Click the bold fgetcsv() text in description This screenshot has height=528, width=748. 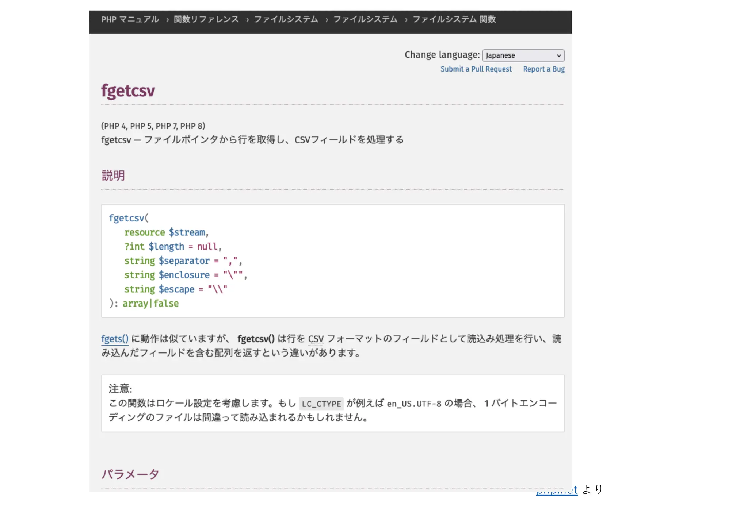pyautogui.click(x=256, y=339)
